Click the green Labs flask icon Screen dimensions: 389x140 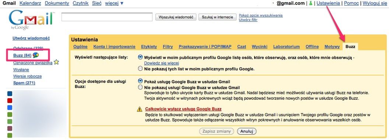tap(311, 3)
